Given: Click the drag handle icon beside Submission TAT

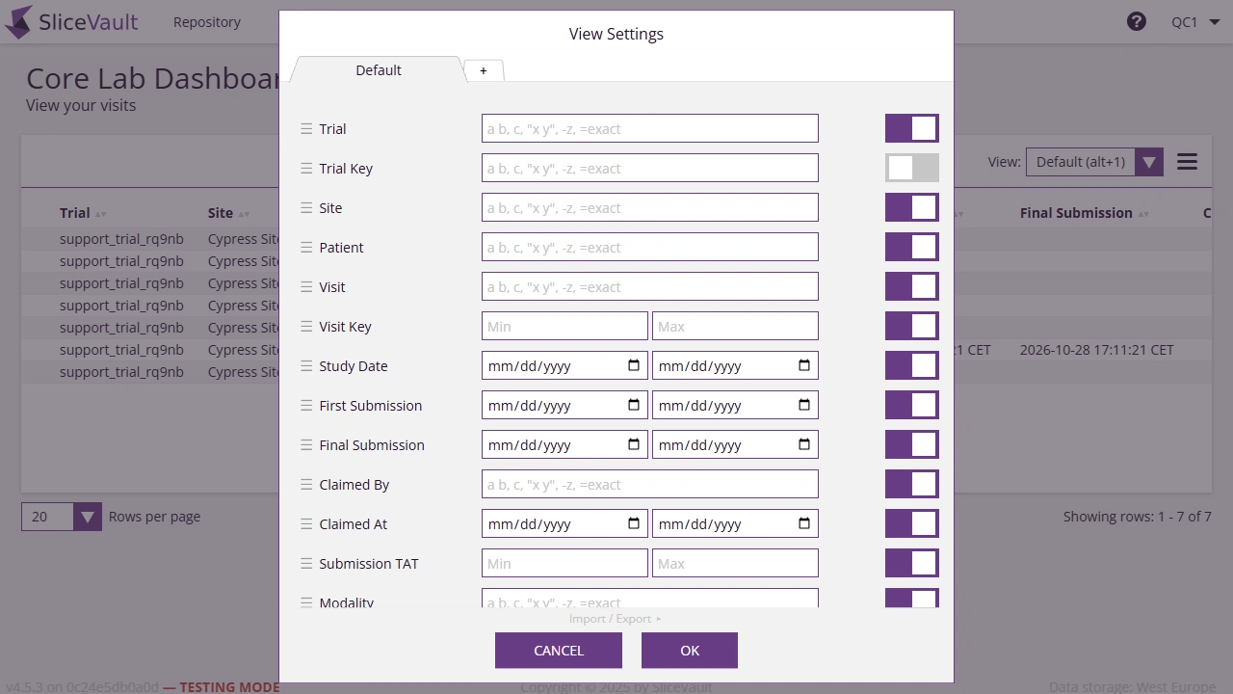Looking at the screenshot, I should pos(306,563).
